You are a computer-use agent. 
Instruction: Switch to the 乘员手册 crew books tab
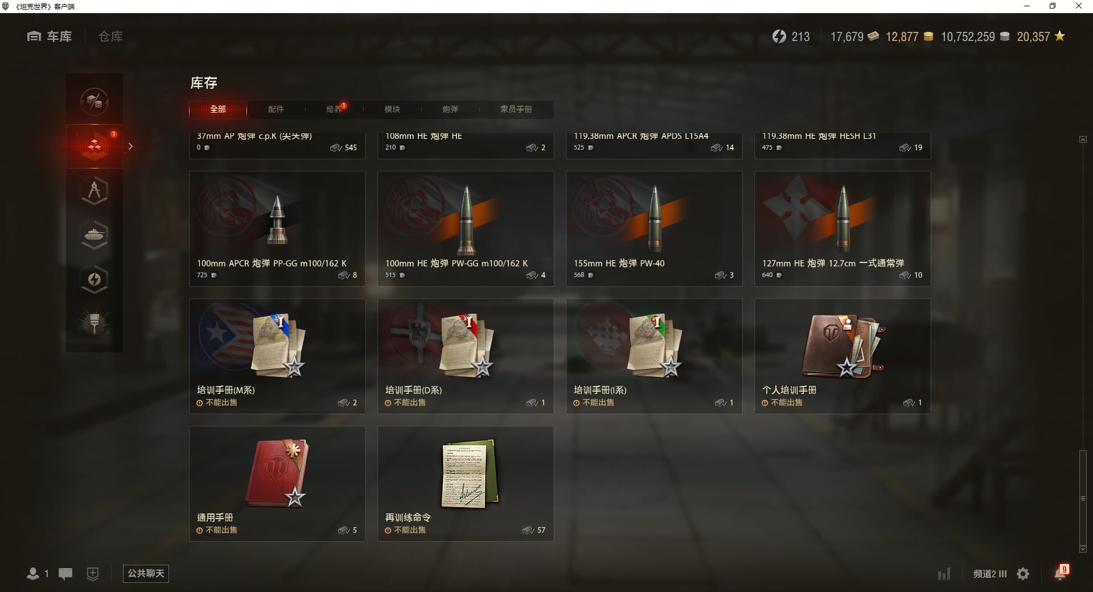pyautogui.click(x=516, y=109)
